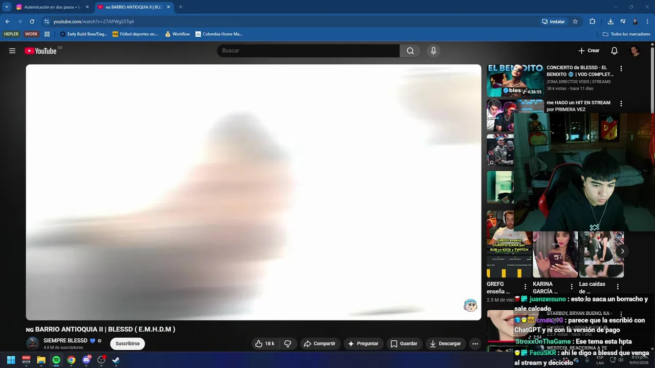655x368 pixels.
Task: Click the Instalar app button
Action: [x=553, y=21]
